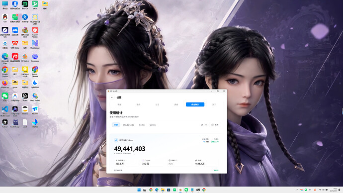Open the 今天 date range picker

point(215,125)
